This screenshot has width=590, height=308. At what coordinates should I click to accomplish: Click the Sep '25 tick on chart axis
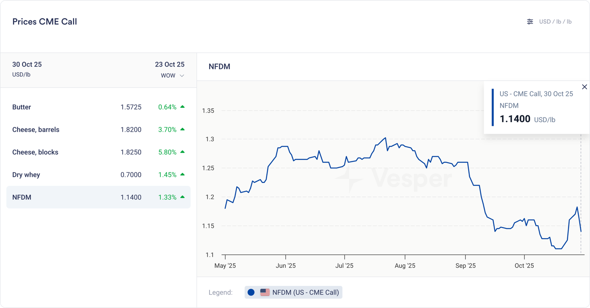[465, 265]
